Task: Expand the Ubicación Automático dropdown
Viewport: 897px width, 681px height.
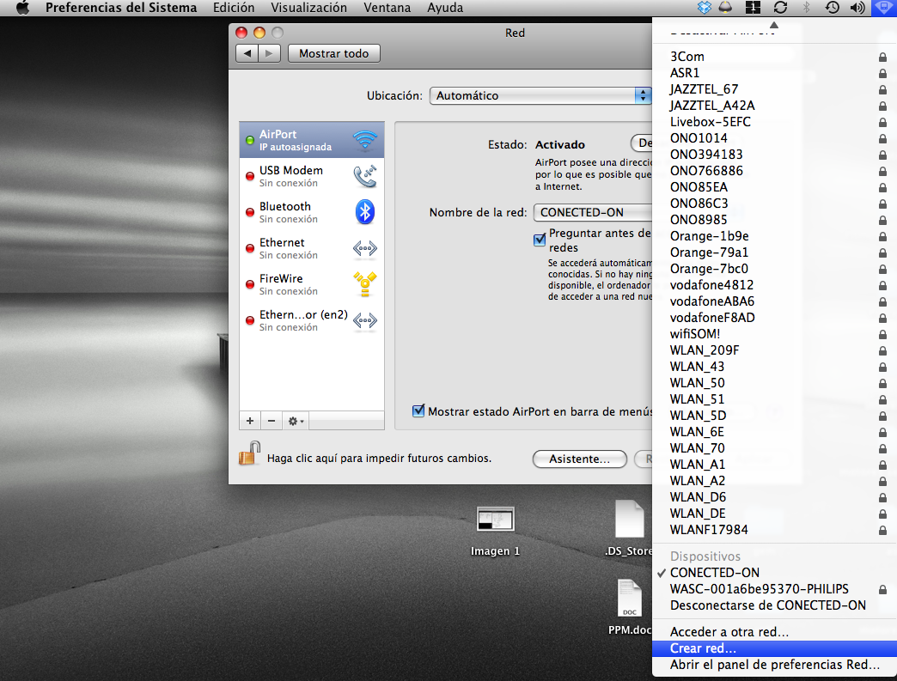Action: (x=540, y=95)
